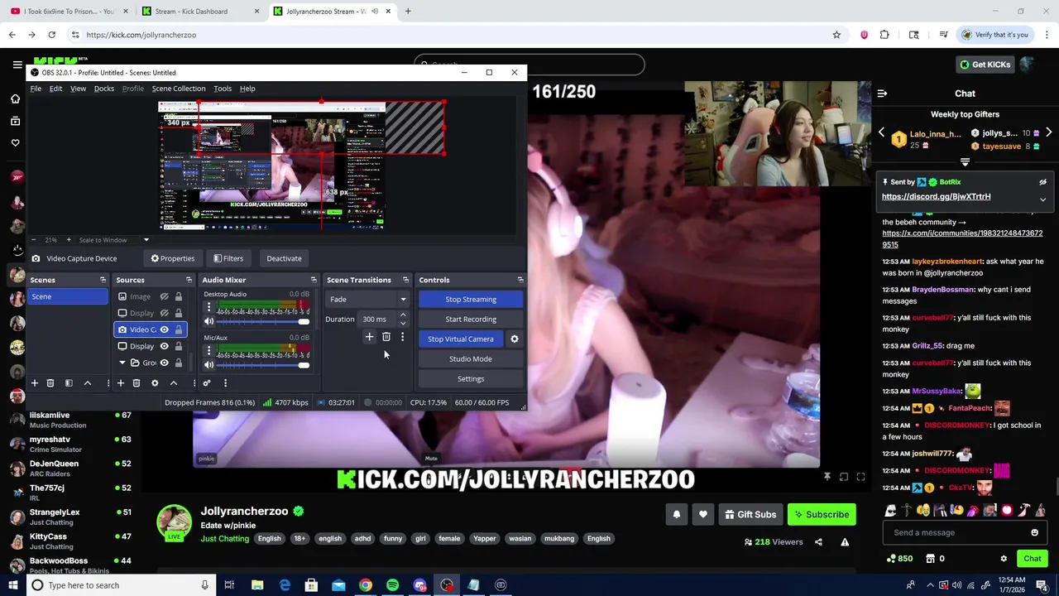Add a scene transition with the plus icon
Image resolution: width=1059 pixels, height=596 pixels.
click(369, 337)
